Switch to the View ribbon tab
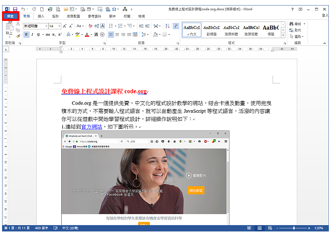 point(141,16)
